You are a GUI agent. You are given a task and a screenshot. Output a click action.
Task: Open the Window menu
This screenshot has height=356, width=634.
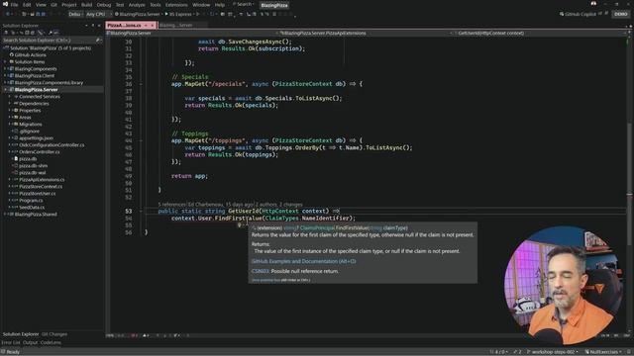click(x=201, y=5)
